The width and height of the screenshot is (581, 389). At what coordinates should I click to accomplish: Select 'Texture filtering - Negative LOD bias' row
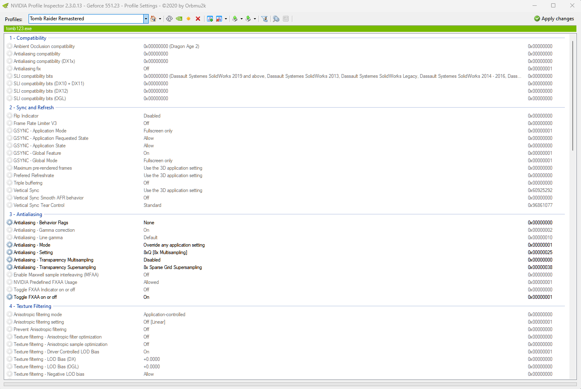(x=286, y=374)
